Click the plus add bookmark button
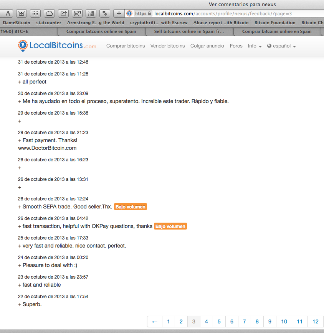This screenshot has width=324, height=333. coord(119,13)
